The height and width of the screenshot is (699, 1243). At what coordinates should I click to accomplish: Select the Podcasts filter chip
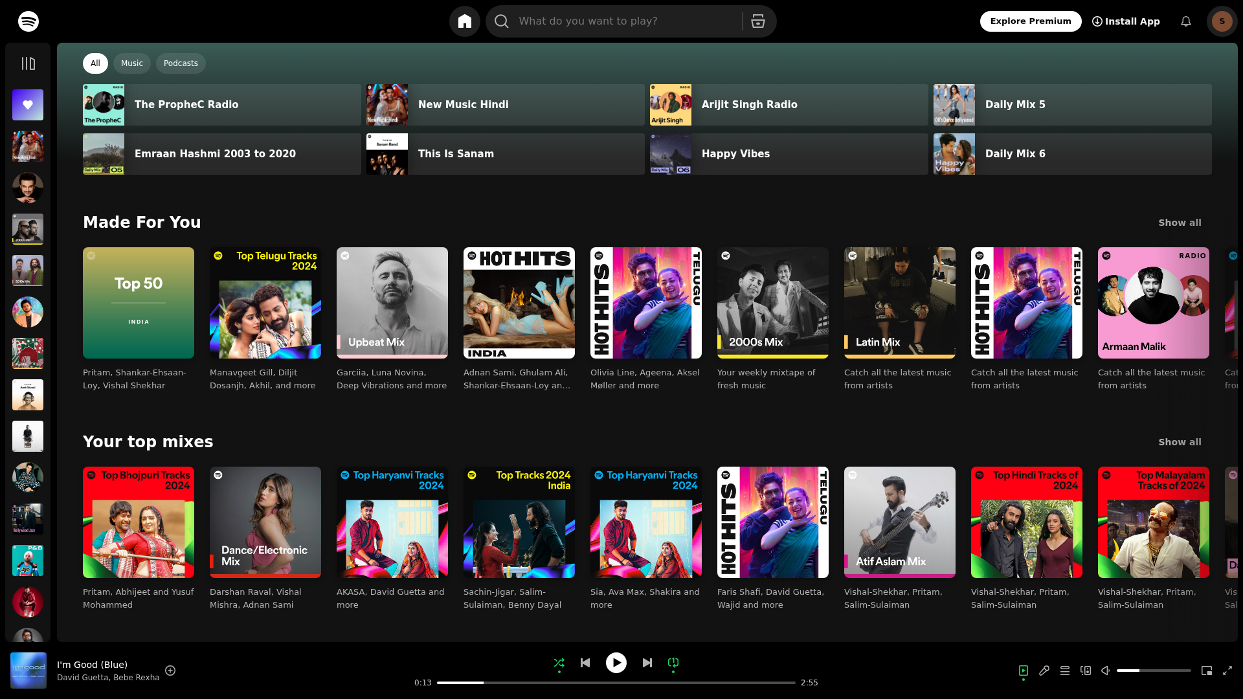click(x=181, y=63)
